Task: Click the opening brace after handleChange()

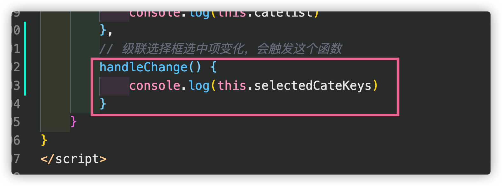Action: click(x=213, y=67)
